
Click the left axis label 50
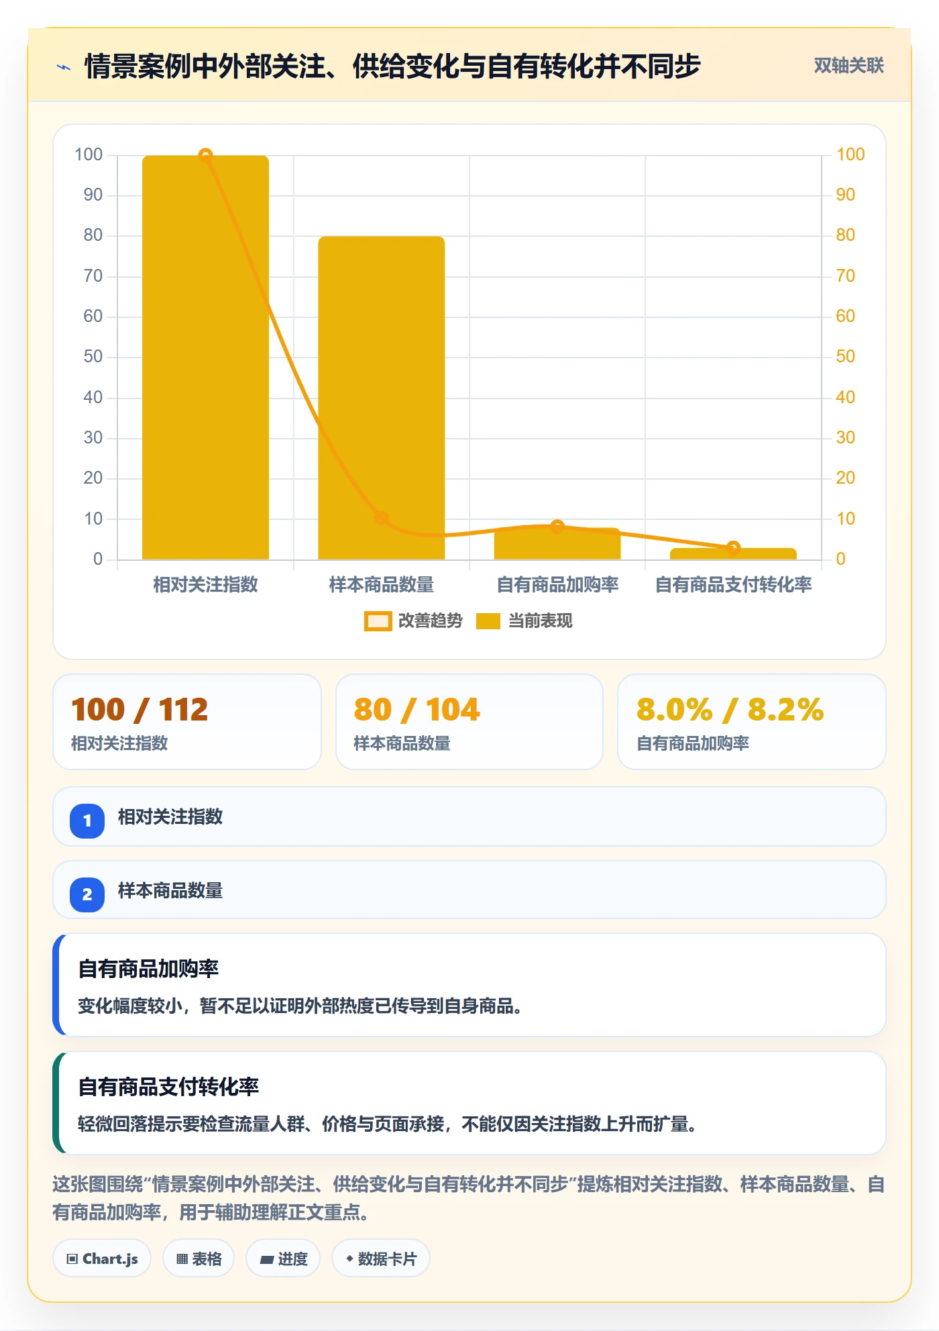pos(93,356)
